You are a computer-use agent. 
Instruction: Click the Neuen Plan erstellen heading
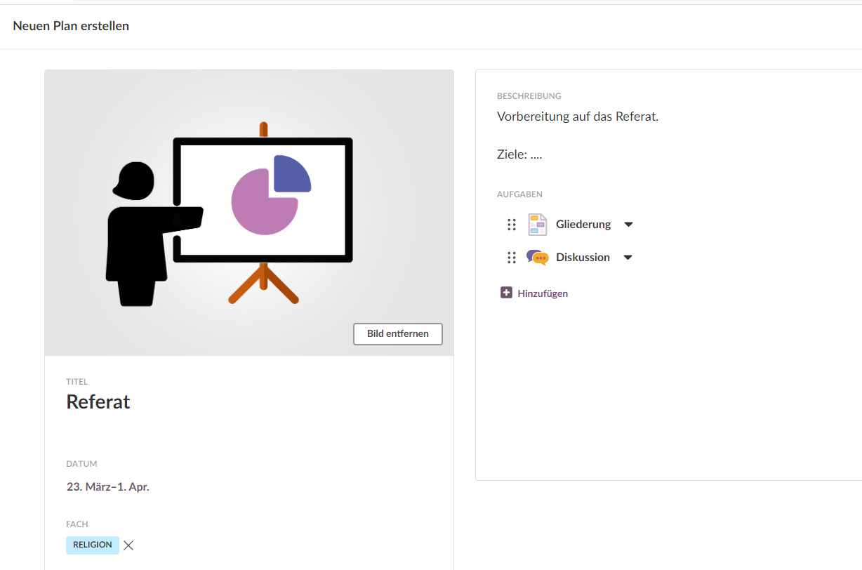coord(71,26)
